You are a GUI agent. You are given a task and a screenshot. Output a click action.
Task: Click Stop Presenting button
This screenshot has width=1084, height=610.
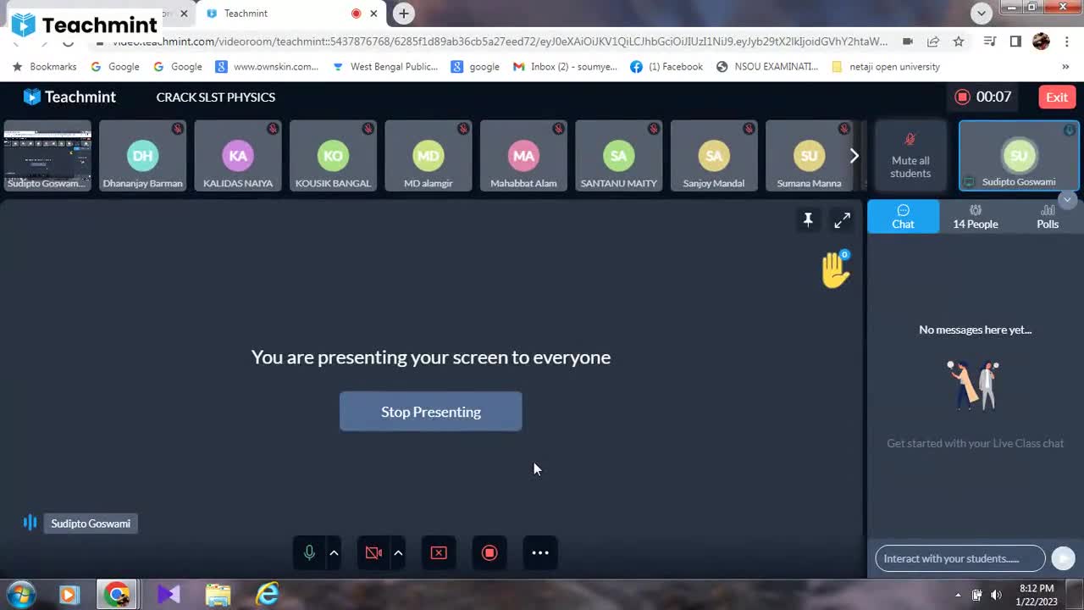(x=430, y=412)
